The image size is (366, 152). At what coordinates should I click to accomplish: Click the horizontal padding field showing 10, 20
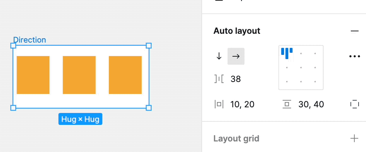pos(242,104)
